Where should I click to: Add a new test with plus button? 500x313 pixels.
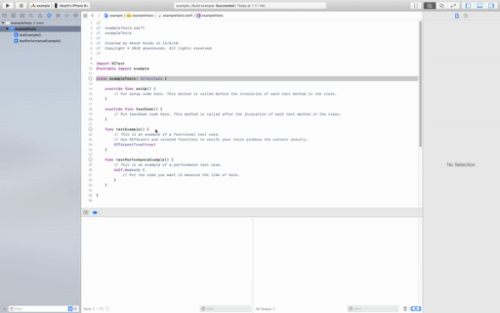pyautogui.click(x=4, y=309)
